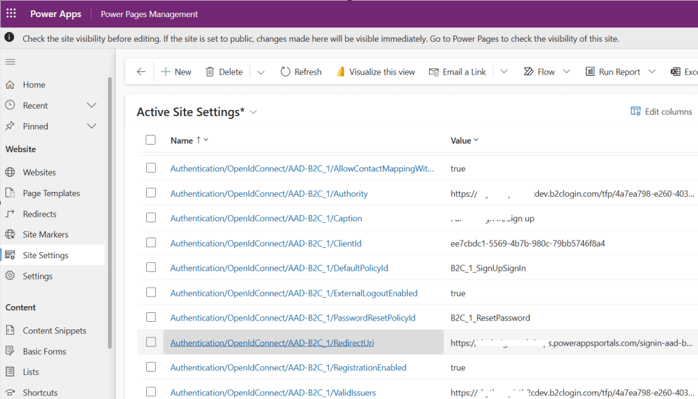The height and width of the screenshot is (399, 698).
Task: Navigate to Site Markers in sidebar
Action: (46, 234)
